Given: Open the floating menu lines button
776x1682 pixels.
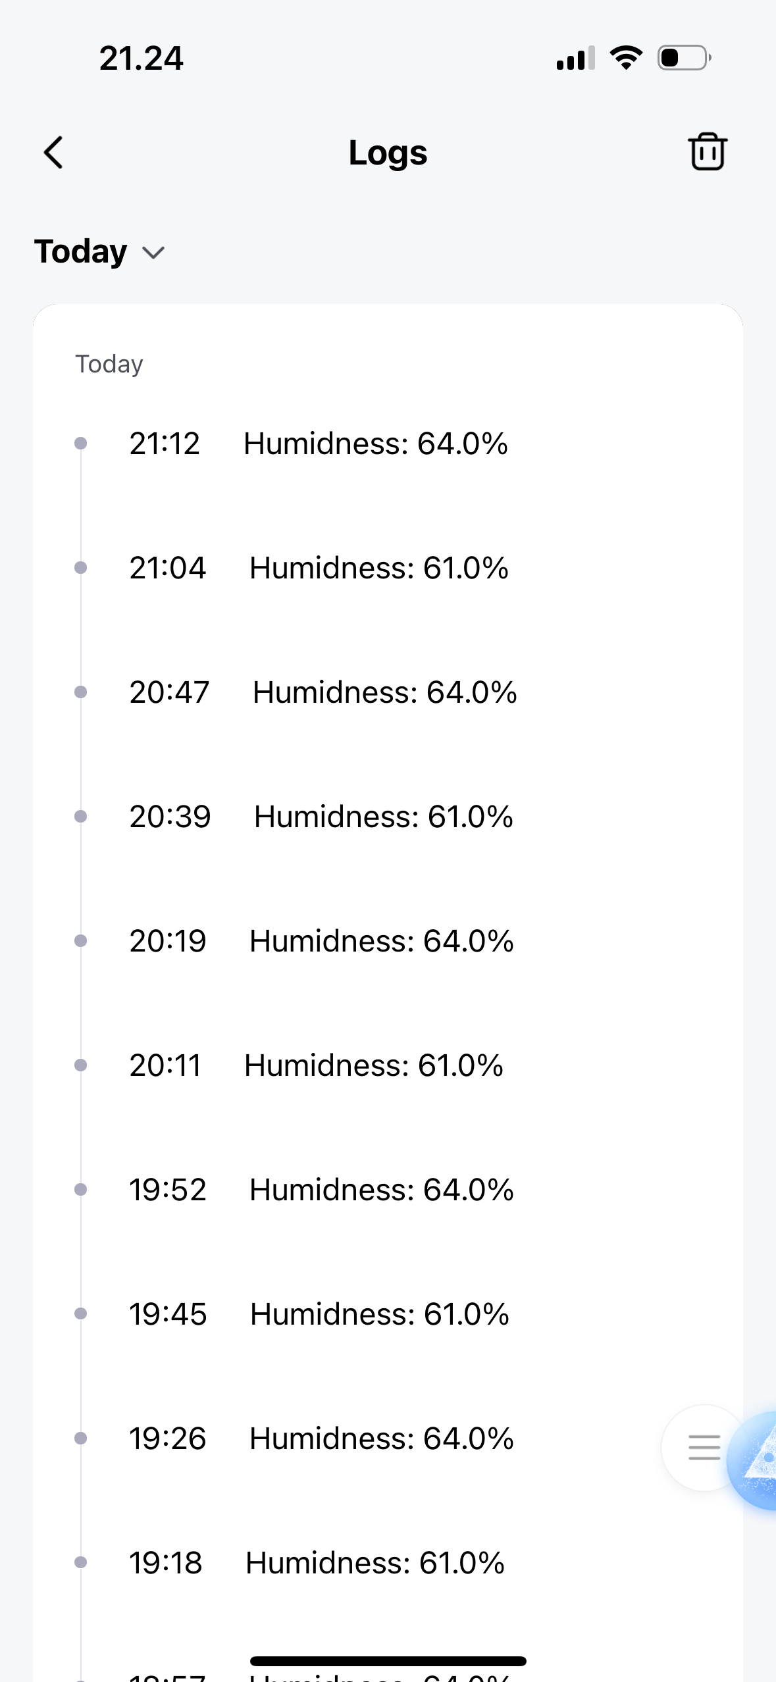Looking at the screenshot, I should coord(704,1447).
